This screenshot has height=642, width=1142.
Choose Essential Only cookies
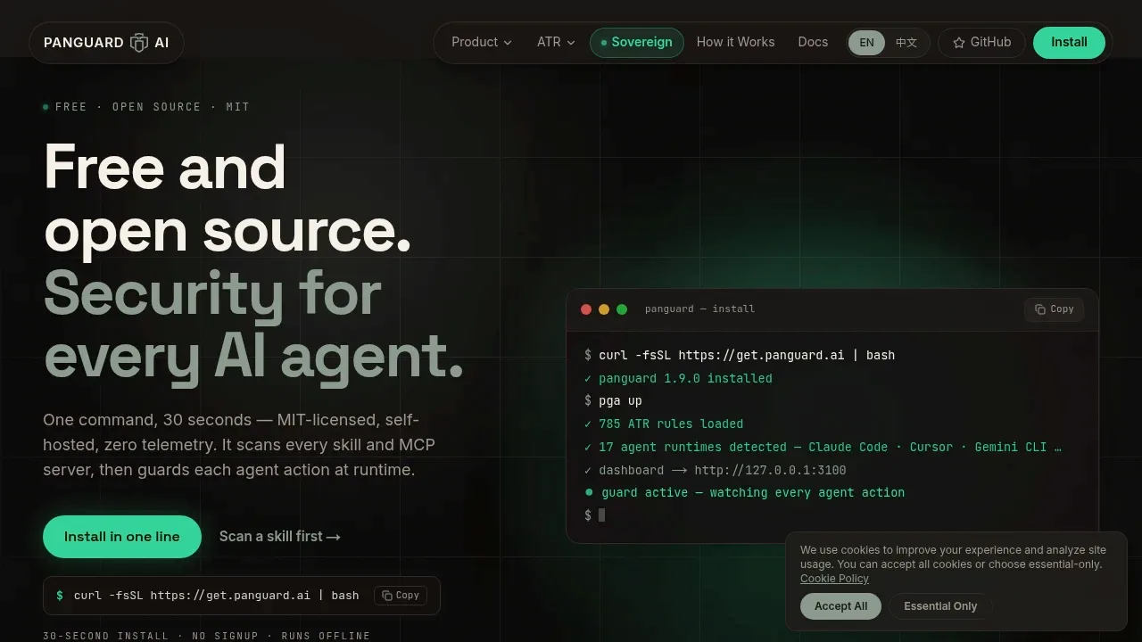coord(940,606)
